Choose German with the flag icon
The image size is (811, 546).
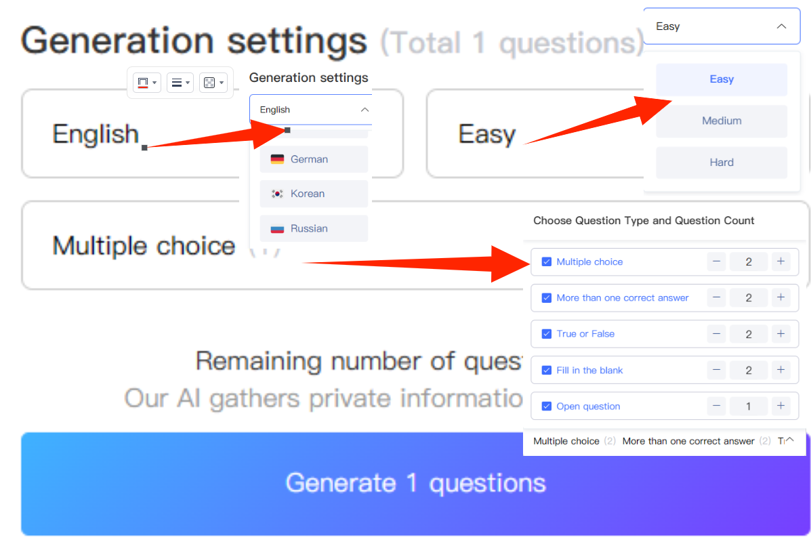click(314, 159)
